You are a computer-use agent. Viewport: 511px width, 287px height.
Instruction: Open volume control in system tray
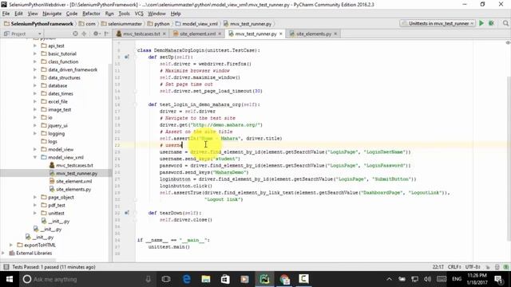pyautogui.click(x=427, y=279)
